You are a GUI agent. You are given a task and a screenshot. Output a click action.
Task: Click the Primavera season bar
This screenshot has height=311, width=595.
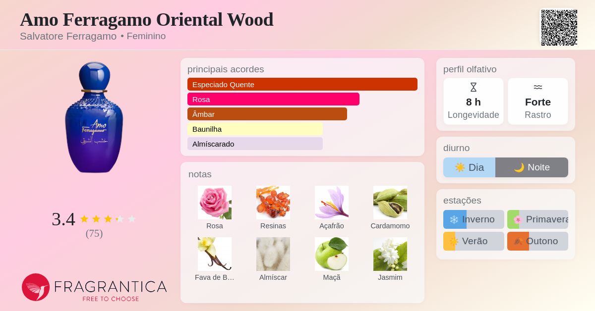click(x=537, y=219)
